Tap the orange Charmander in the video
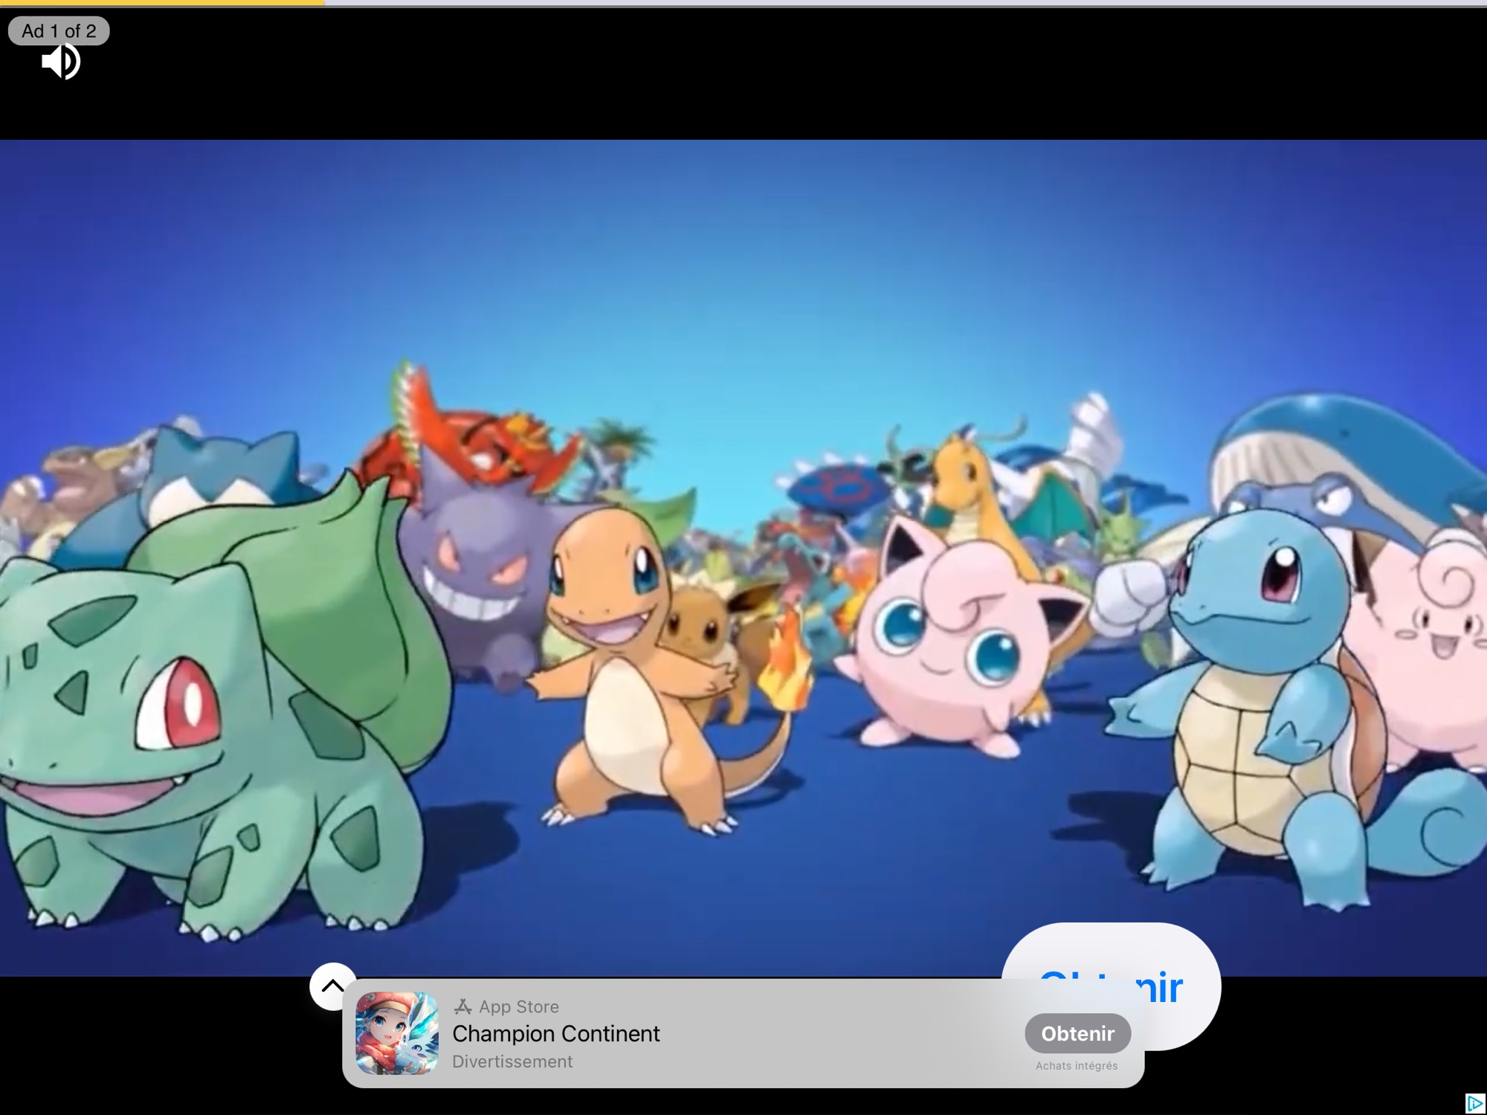Viewport: 1487px width, 1115px height. click(625, 669)
